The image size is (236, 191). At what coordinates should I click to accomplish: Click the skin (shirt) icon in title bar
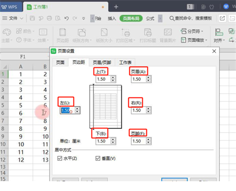tap(212, 7)
